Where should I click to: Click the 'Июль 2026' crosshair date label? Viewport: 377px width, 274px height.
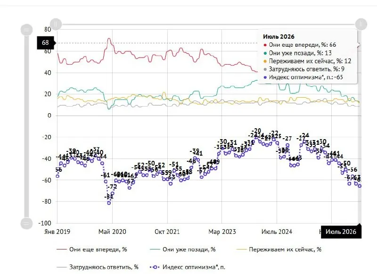tap(341, 232)
